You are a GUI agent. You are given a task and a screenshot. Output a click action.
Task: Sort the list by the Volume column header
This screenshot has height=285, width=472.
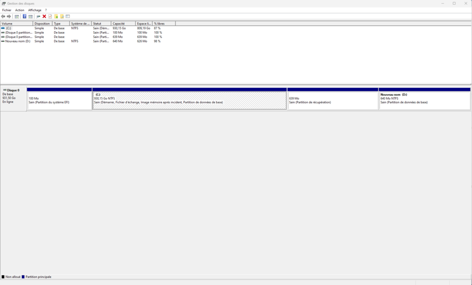point(17,24)
